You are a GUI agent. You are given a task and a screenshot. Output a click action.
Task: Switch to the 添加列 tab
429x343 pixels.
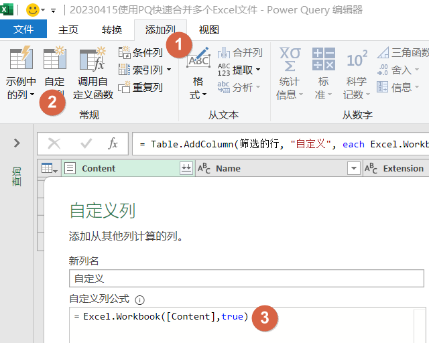coord(160,29)
